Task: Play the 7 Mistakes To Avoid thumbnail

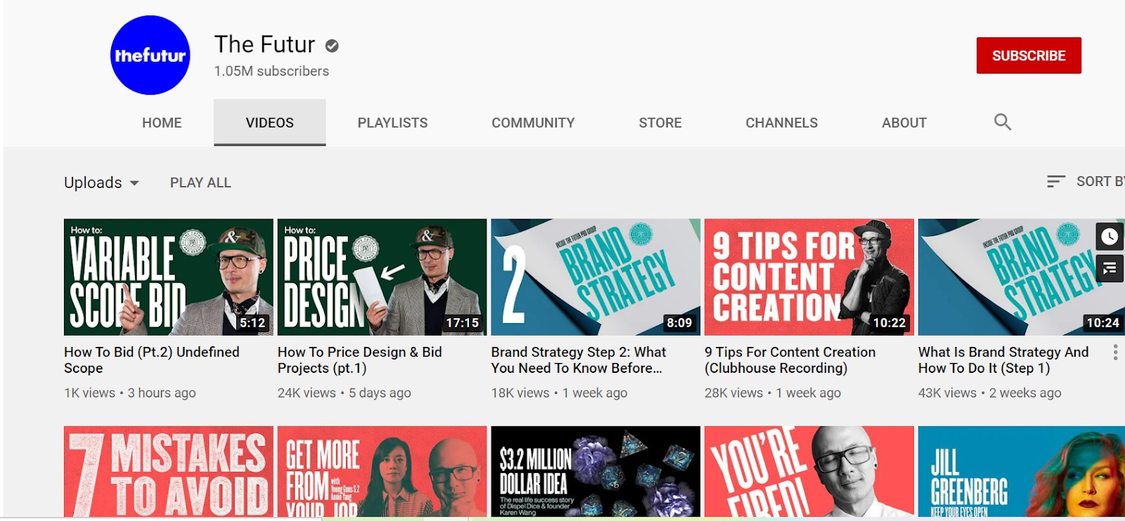Action: click(169, 472)
